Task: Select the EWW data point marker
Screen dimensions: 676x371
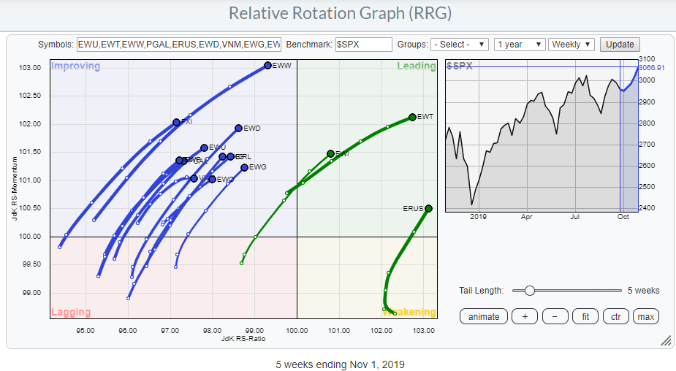Action: click(267, 65)
